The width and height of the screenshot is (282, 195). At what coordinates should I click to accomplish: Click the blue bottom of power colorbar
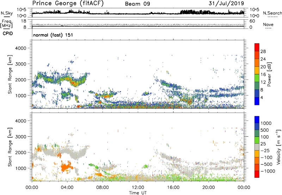tap(257, 101)
